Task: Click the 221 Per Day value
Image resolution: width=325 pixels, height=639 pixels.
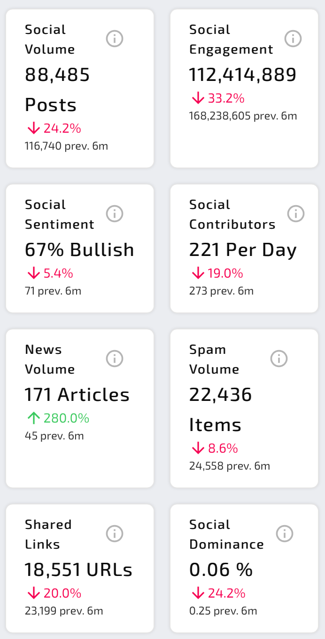Action: click(243, 250)
